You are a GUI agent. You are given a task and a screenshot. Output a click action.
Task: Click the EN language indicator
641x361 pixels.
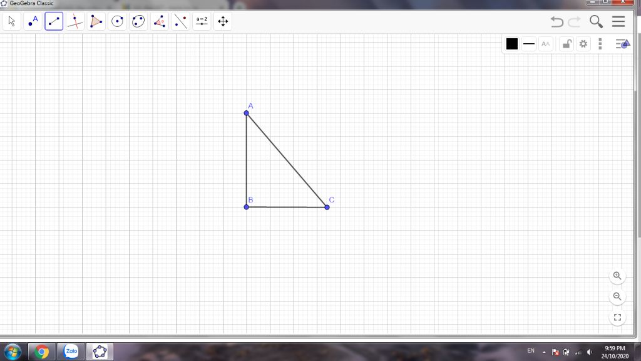tap(531, 351)
